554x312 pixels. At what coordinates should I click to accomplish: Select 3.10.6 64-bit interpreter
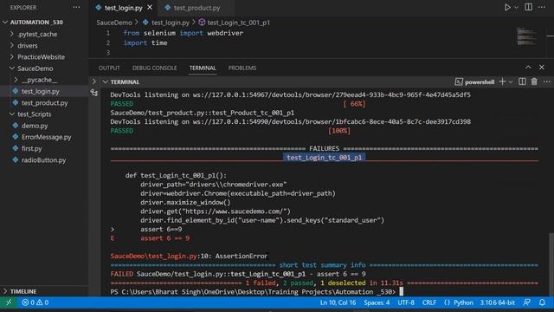(x=497, y=302)
